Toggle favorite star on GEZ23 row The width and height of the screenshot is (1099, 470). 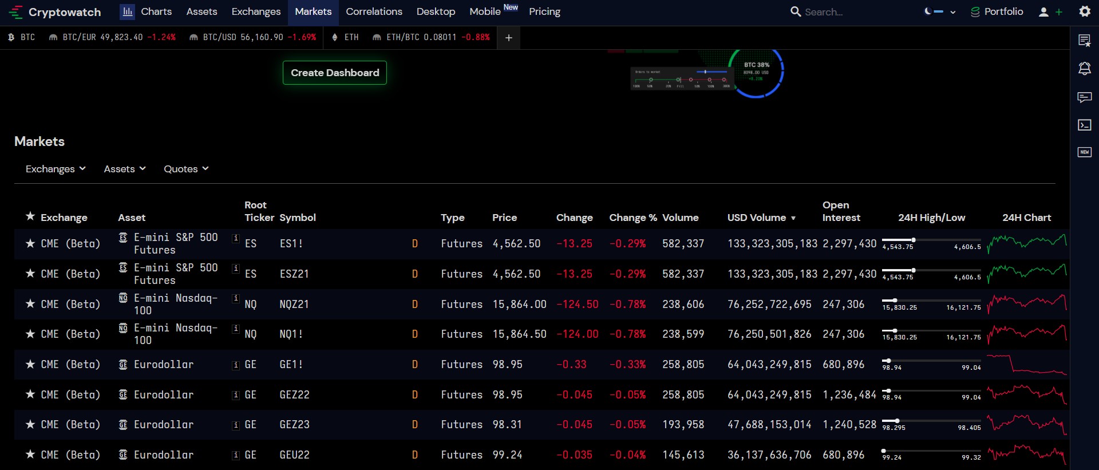click(30, 424)
